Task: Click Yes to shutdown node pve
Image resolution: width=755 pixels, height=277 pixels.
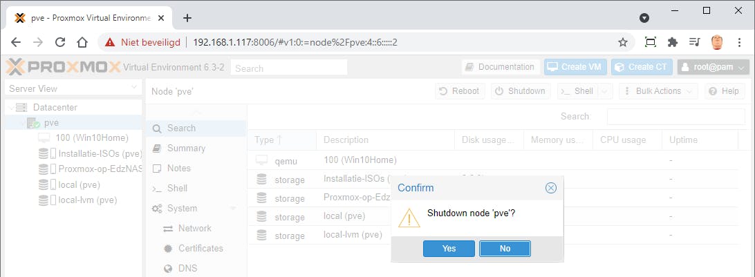Action: pos(449,249)
